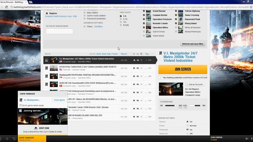Click the password icon in V.I. Meatgrinder row
The image size is (253, 142).
(x=142, y=60)
